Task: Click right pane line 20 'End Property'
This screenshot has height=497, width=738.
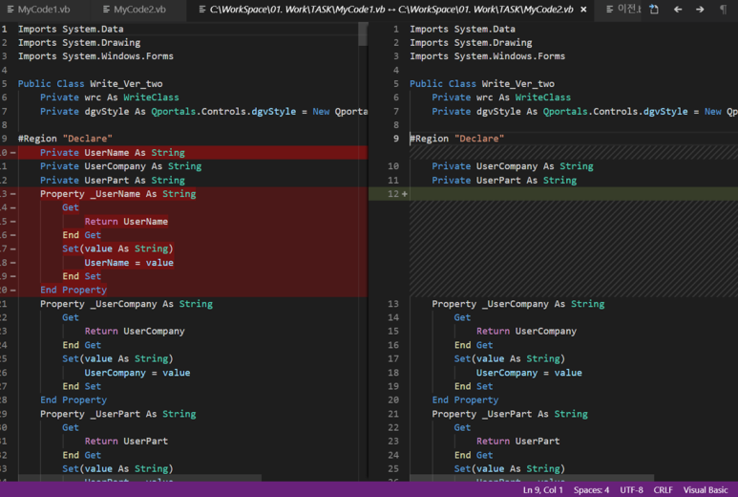Action: click(465, 400)
